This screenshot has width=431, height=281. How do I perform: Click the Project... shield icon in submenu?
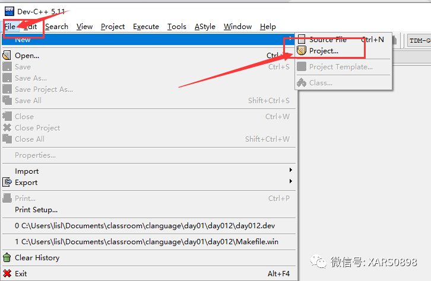(x=302, y=50)
